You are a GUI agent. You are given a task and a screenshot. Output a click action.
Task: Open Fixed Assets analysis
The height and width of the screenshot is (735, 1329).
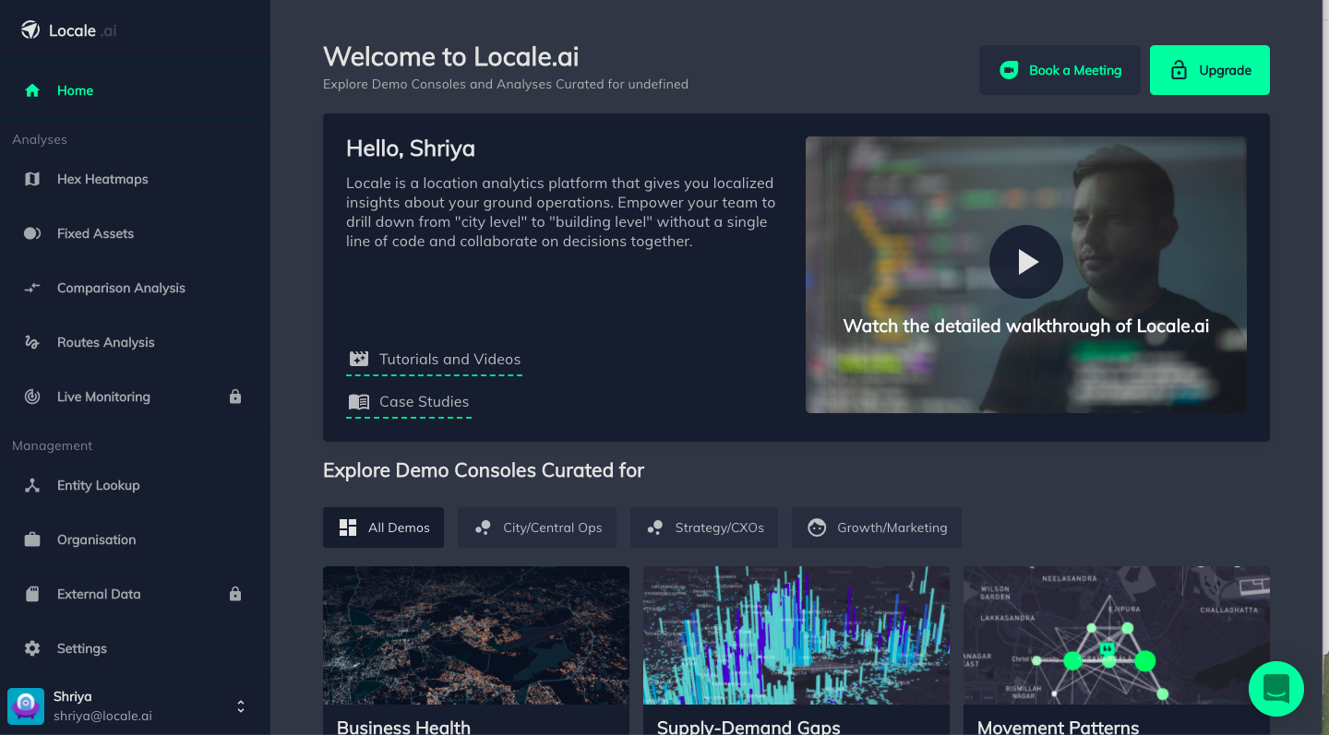pos(135,233)
